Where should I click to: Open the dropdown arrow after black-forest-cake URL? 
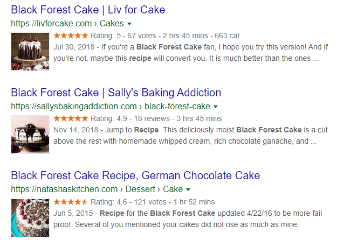click(x=216, y=107)
